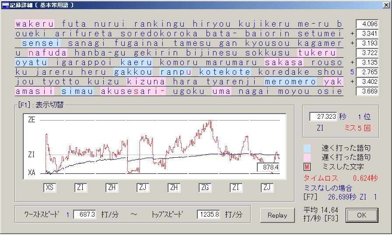Viewport: 392px width, 235px height.
Task: Click the ZE label on the graph axis
Action: [x=31, y=120]
